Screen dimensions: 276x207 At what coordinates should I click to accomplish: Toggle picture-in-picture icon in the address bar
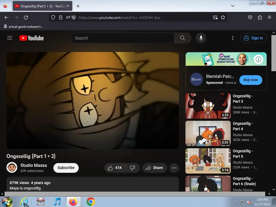pyautogui.click(x=215, y=18)
